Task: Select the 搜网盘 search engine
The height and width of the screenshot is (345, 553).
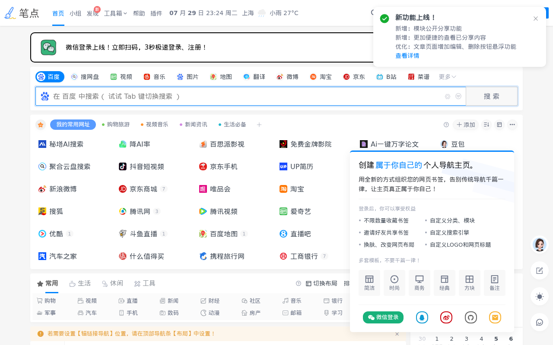Action: click(x=85, y=77)
